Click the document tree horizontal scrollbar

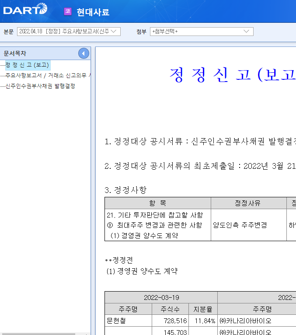tap(38, 334)
